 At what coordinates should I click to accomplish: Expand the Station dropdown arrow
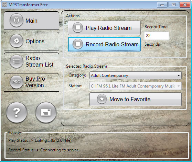(179, 86)
